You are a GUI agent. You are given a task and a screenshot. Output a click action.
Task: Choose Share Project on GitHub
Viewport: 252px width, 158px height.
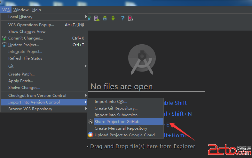(125, 122)
